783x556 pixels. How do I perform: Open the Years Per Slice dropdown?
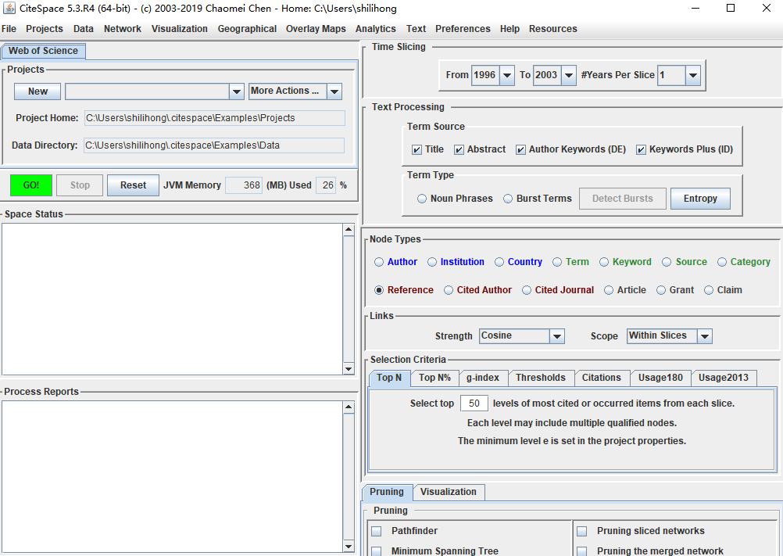[x=692, y=75]
